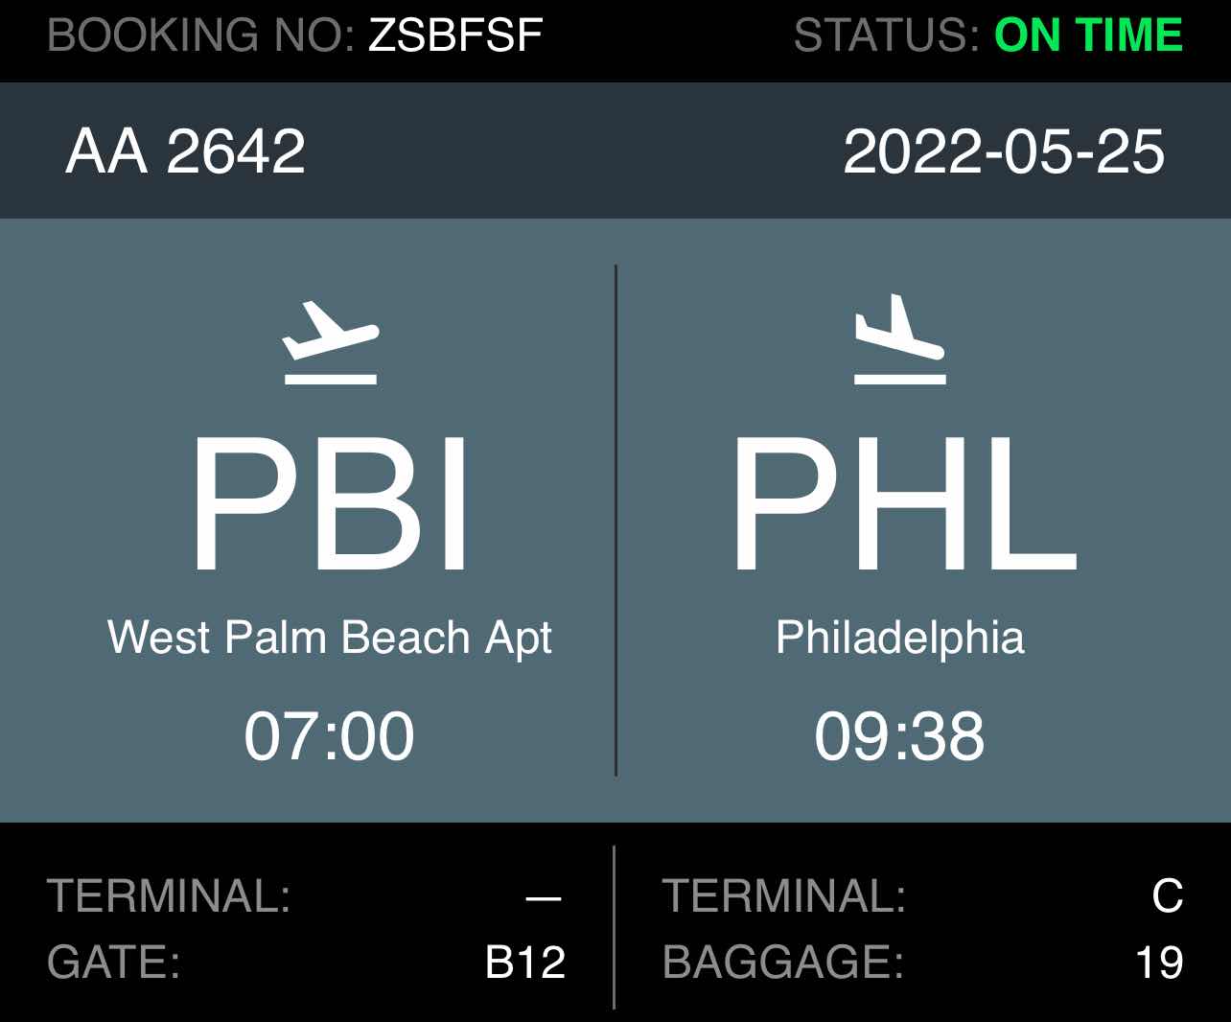Click the arrival airplane landing icon

899,339
